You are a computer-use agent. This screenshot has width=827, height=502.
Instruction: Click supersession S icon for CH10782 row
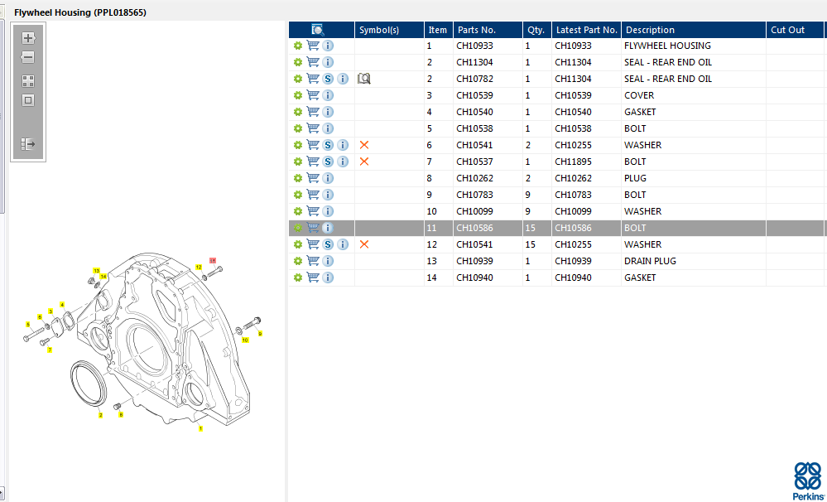pos(328,80)
